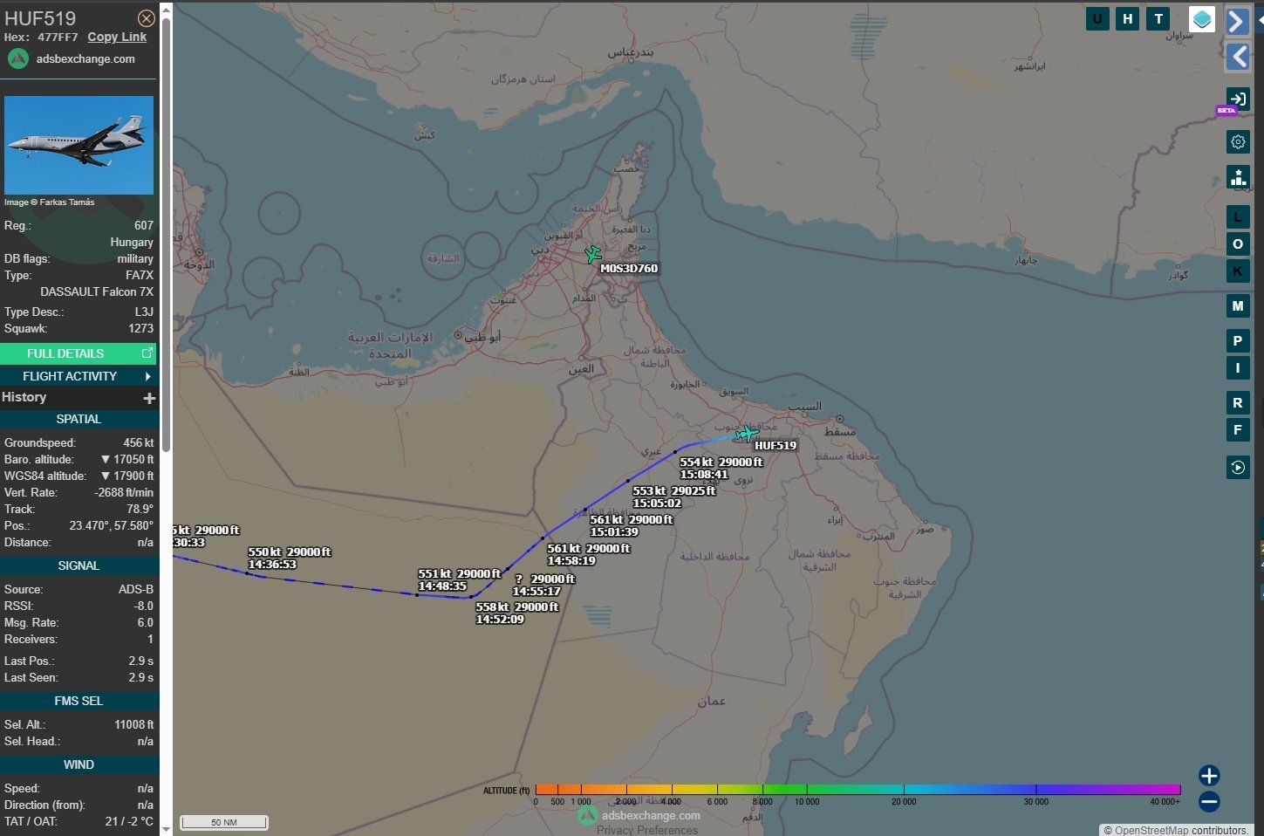Viewport: 1264px width, 836px height.
Task: Expand sidebar with right chevron button
Action: click(x=1237, y=21)
